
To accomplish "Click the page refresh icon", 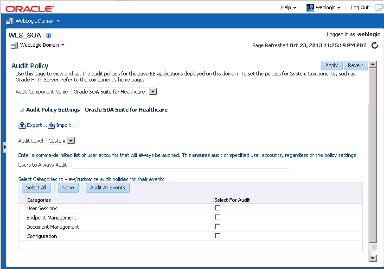I will [375, 45].
